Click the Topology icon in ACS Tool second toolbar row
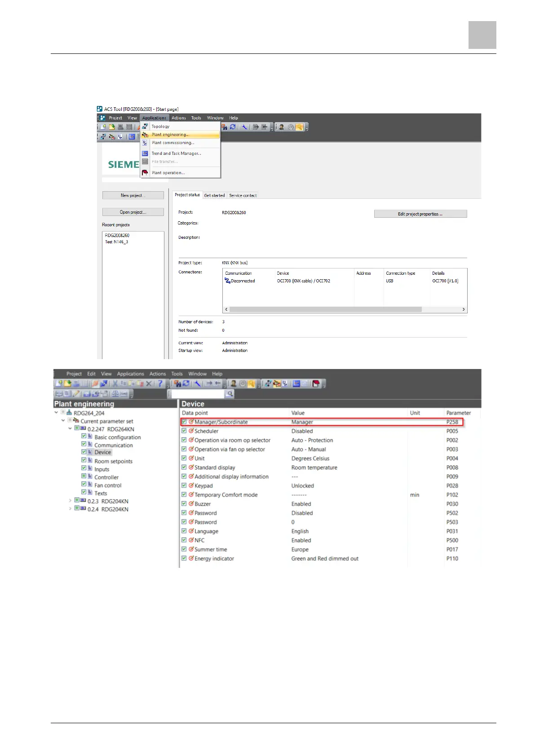The image size is (535, 756). click(x=103, y=136)
